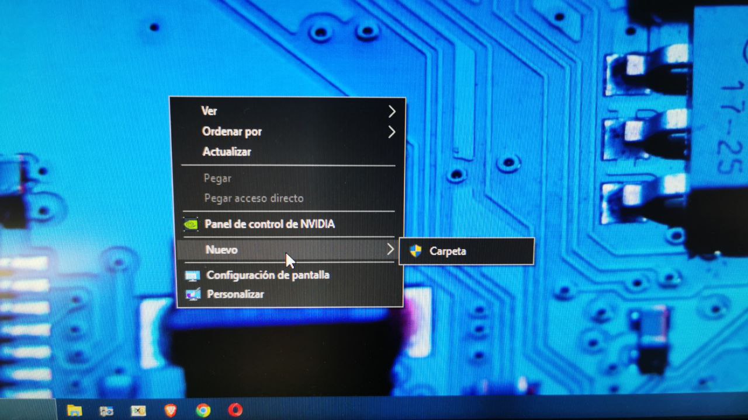Open Personalizar from context menu
Image resolution: width=748 pixels, height=420 pixels.
click(290, 295)
